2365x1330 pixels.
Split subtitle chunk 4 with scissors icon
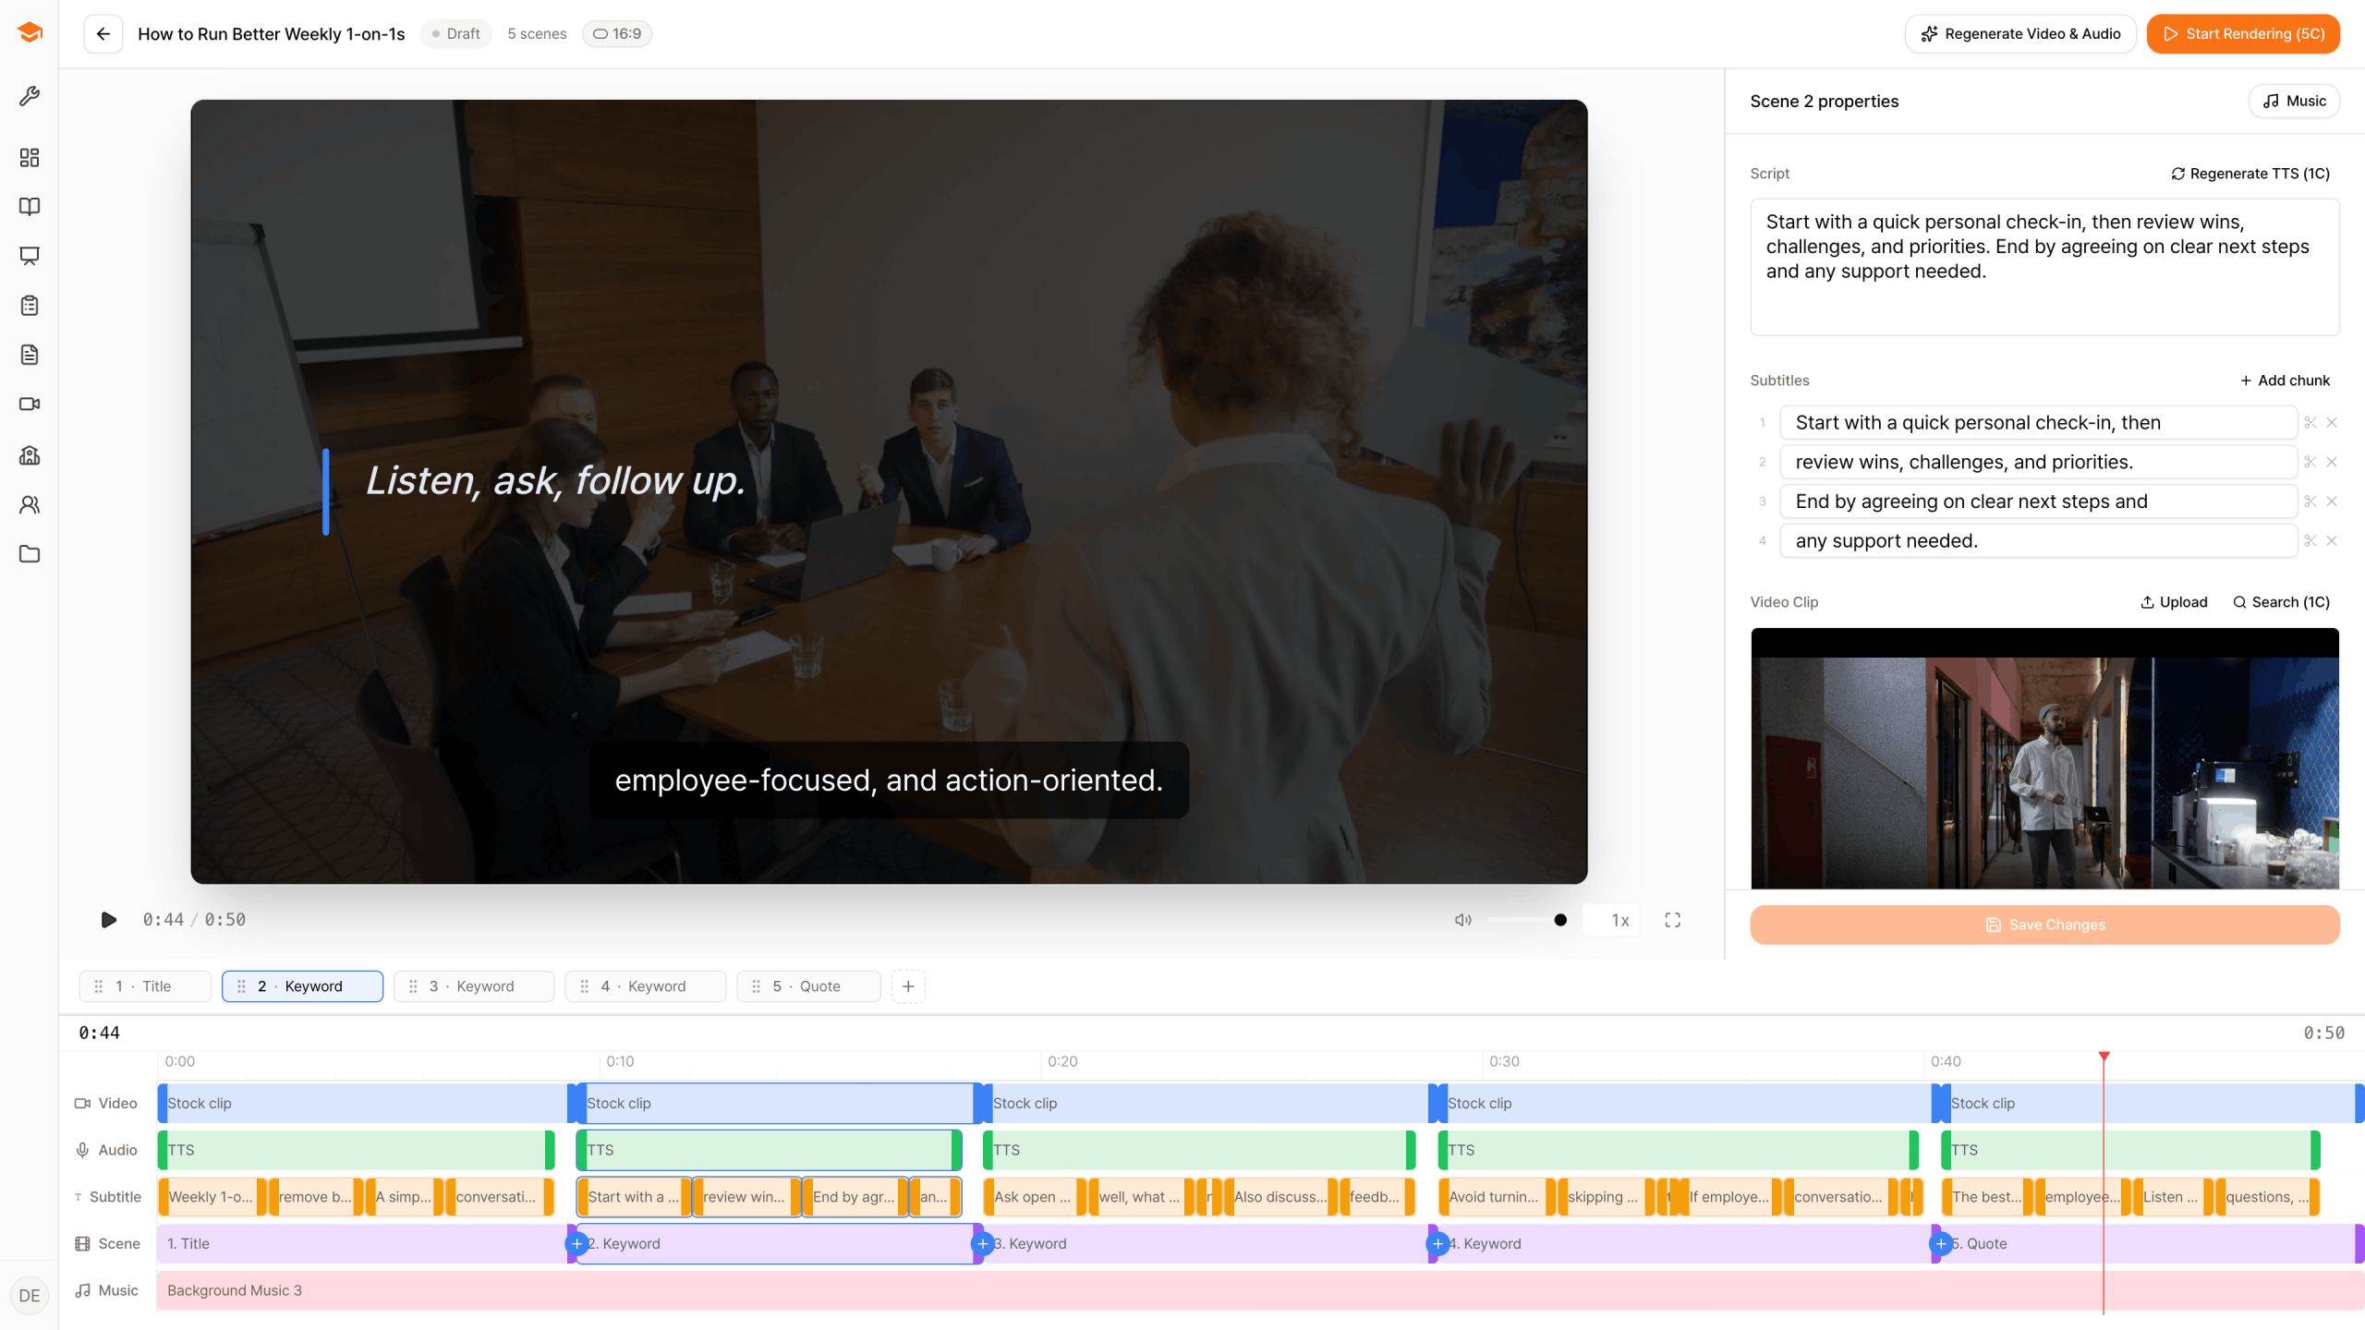(2310, 541)
